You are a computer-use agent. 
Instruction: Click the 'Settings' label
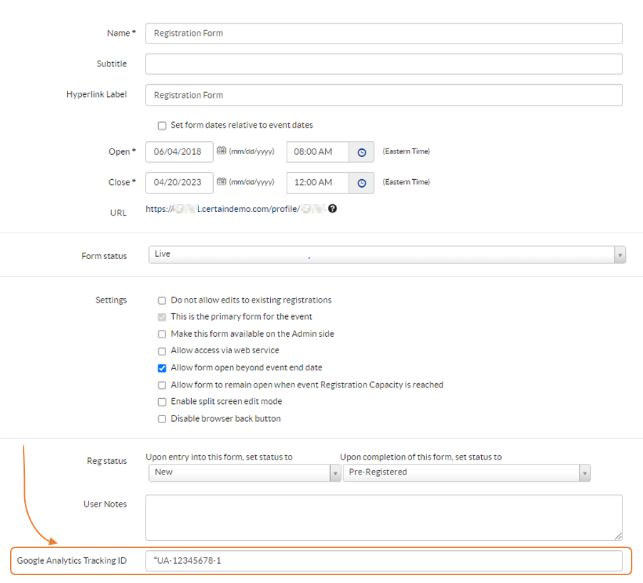[111, 300]
